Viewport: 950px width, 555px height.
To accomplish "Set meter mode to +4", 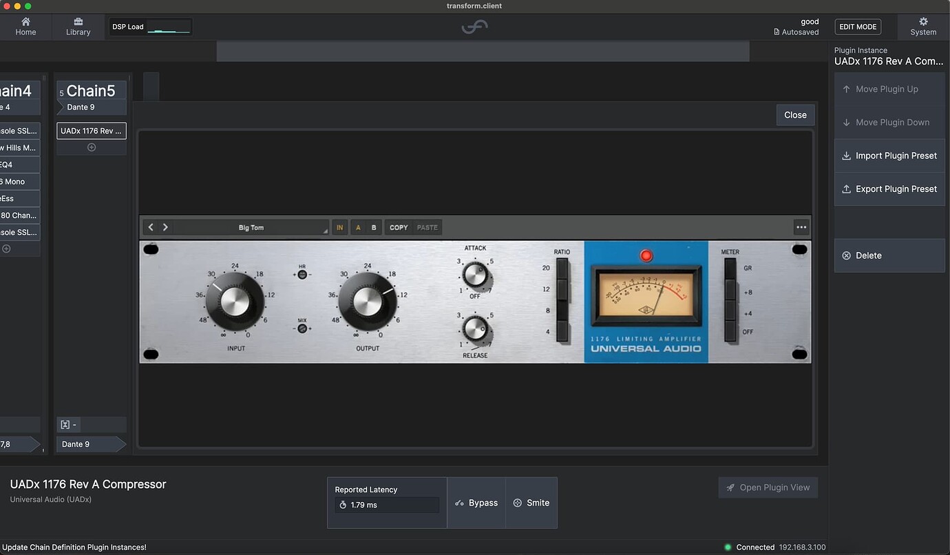I will pos(730,311).
